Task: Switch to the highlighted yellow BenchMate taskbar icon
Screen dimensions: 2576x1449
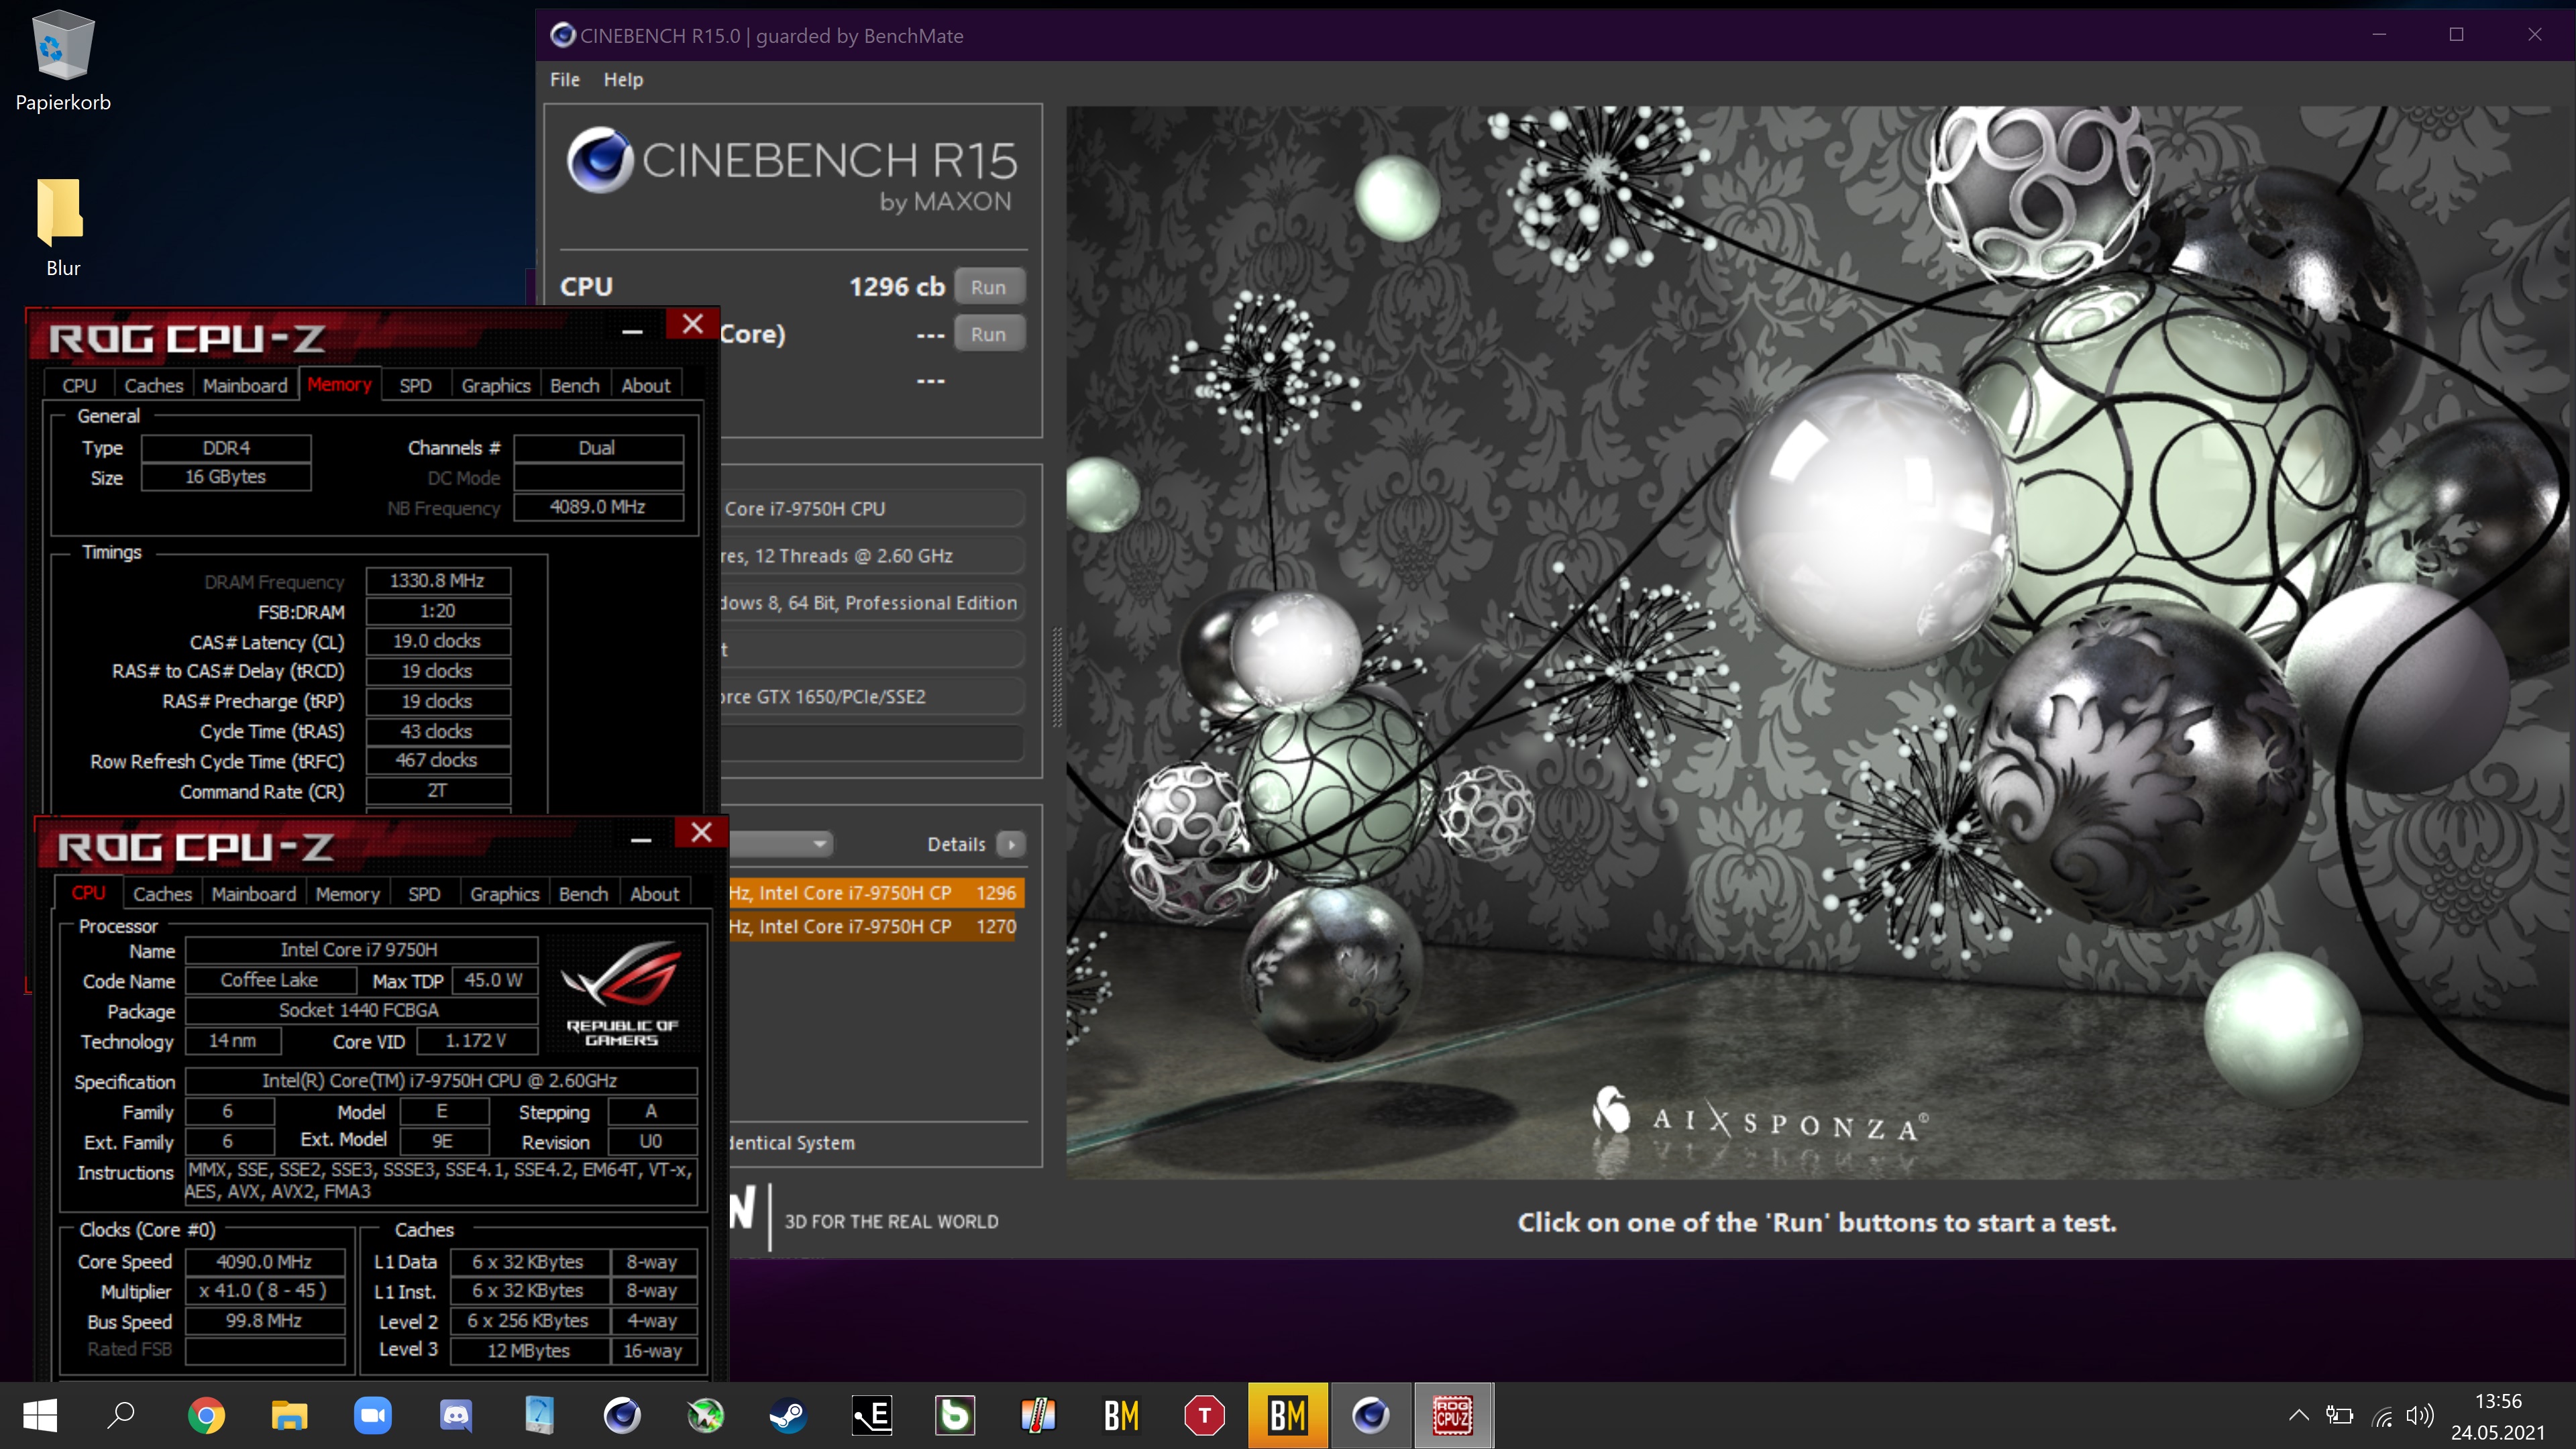Action: point(1288,1415)
